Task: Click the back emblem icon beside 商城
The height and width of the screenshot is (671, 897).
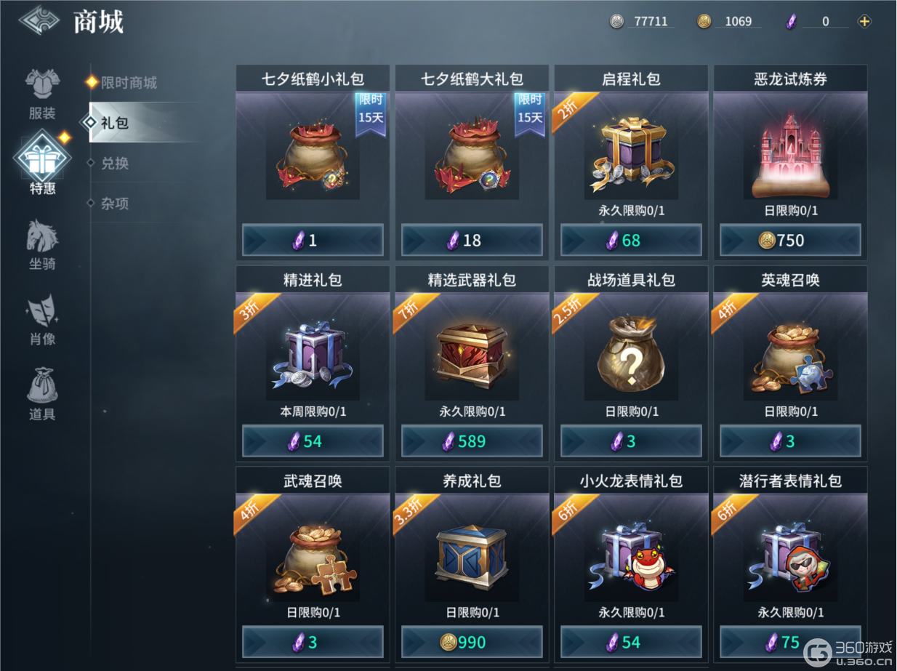Action: (39, 20)
